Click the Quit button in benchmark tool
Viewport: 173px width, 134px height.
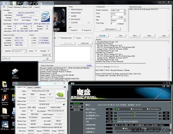point(121,35)
